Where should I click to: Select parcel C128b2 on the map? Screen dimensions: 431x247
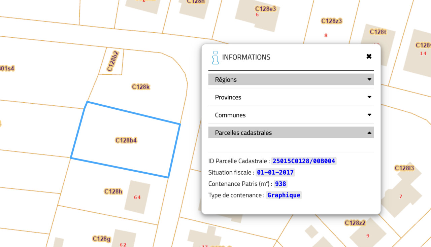[113, 61]
